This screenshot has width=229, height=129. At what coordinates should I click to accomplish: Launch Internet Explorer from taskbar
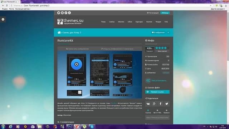click(x=10, y=126)
